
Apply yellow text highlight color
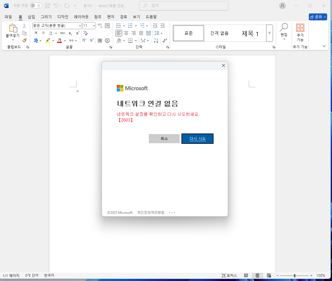tap(48, 40)
